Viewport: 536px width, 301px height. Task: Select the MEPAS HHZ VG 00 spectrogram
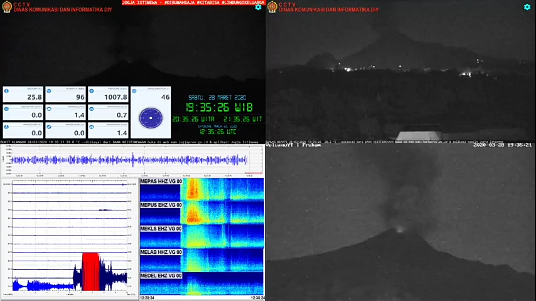click(202, 190)
